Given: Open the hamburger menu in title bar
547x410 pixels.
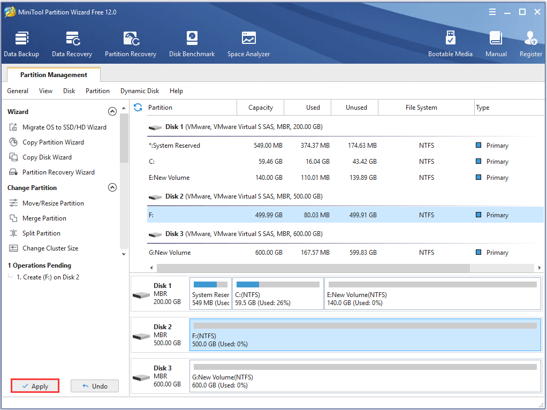Looking at the screenshot, I should (492, 12).
